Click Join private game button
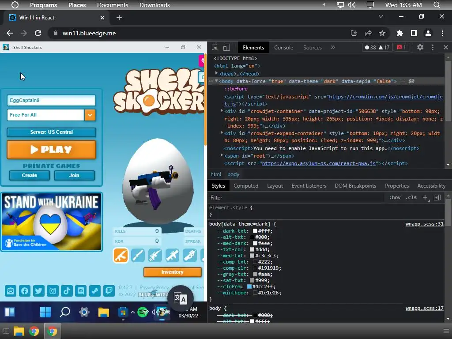This screenshot has width=452, height=339. click(74, 175)
